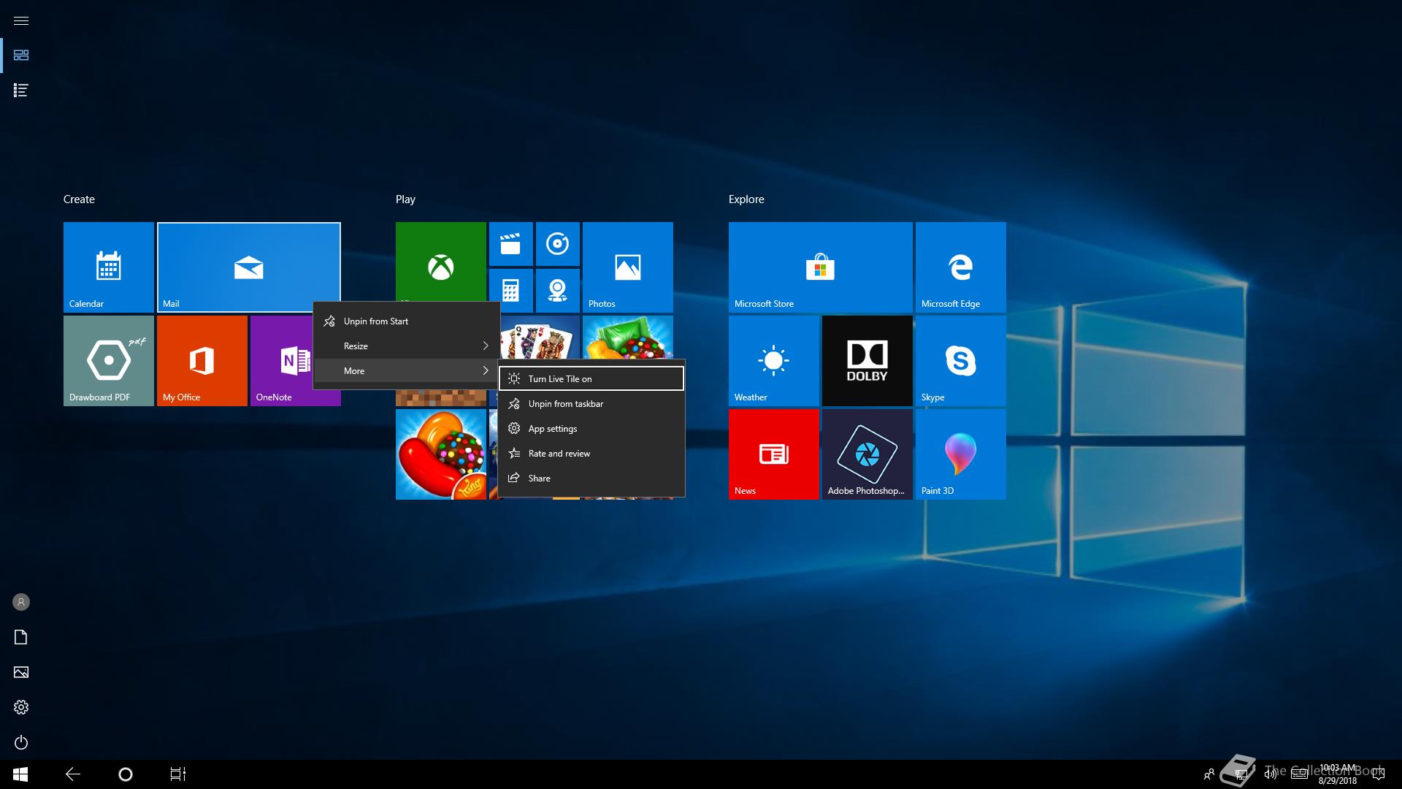Click the Play group heading
This screenshot has height=789, width=1402.
(x=405, y=199)
